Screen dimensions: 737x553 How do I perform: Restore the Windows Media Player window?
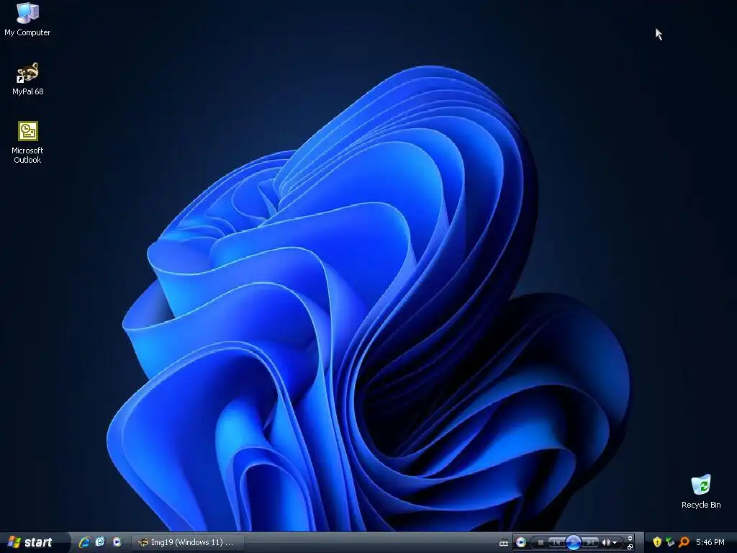(630, 547)
